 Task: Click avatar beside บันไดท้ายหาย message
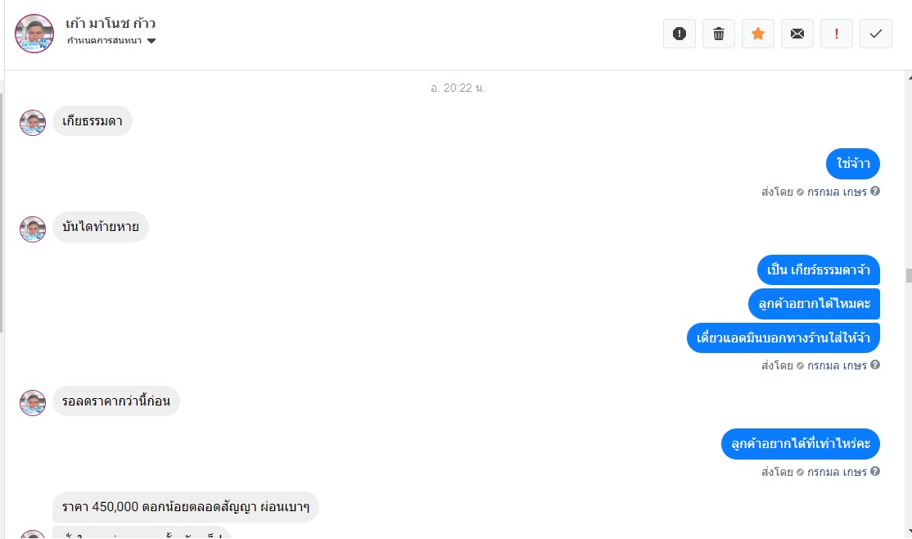coord(33,229)
